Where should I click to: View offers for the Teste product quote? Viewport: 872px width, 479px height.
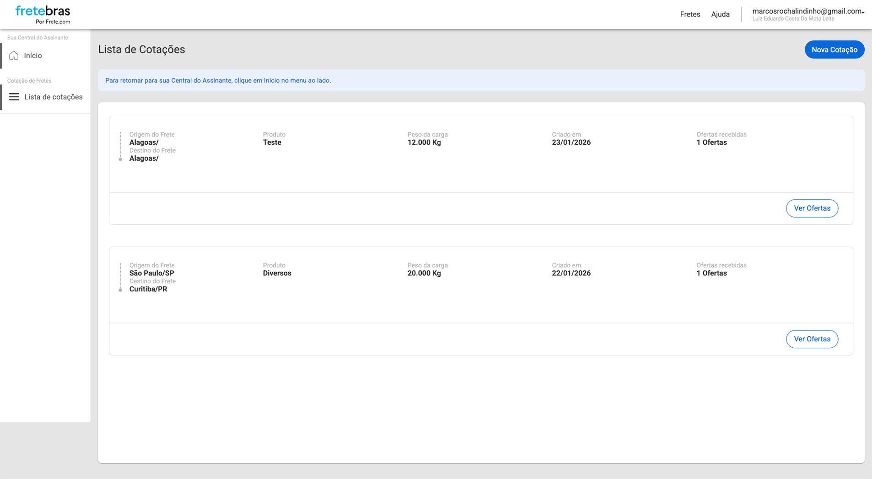pos(812,208)
